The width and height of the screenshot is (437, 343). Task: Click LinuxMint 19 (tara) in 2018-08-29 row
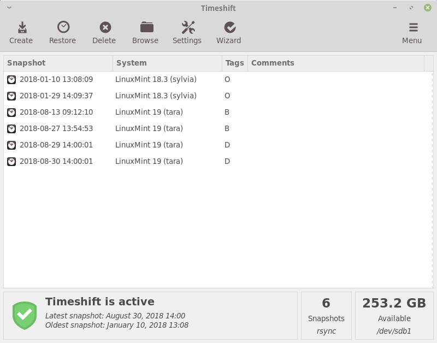click(x=149, y=145)
